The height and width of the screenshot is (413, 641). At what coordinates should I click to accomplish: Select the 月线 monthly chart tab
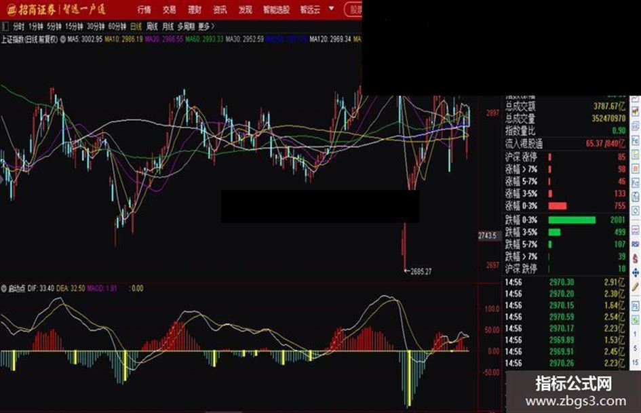coord(168,27)
